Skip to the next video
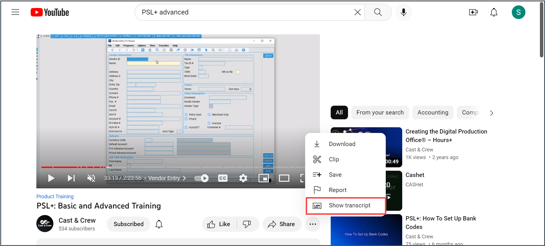Screen dimensions: 545x246 pyautogui.click(x=71, y=178)
